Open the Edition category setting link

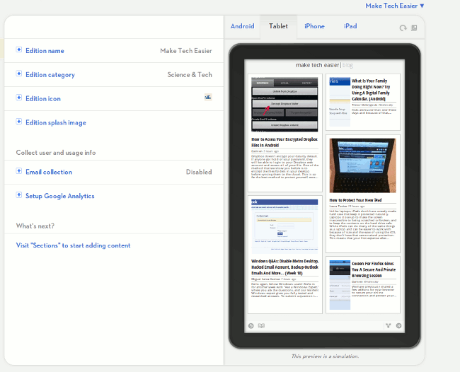click(50, 75)
